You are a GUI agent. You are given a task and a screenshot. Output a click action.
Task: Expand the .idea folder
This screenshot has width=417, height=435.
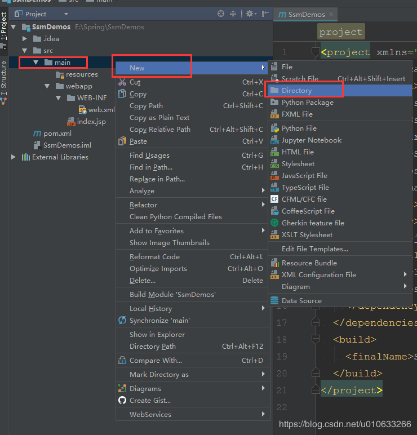[25, 38]
